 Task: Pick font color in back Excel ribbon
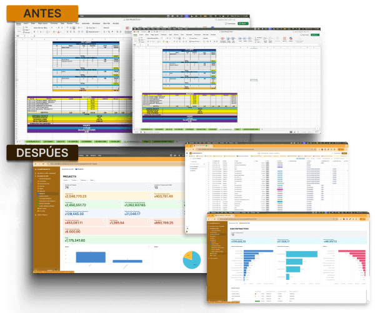point(58,32)
